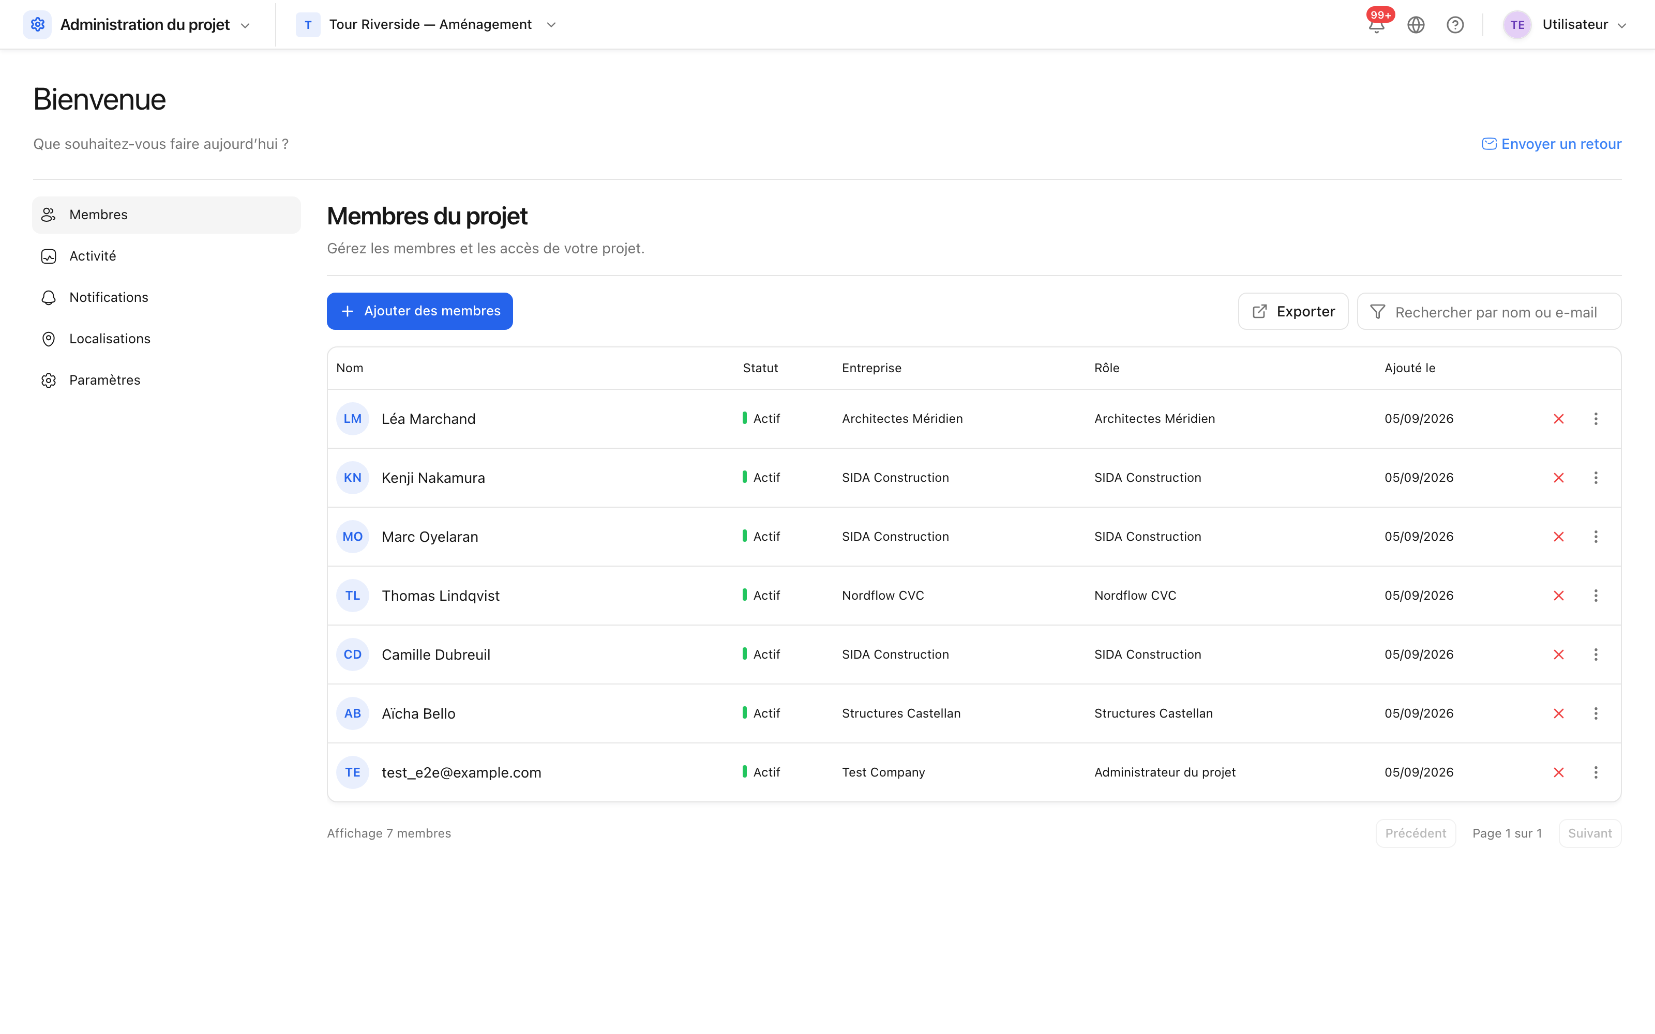
Task: Open Paramètres in the sidebar
Action: (x=166, y=380)
